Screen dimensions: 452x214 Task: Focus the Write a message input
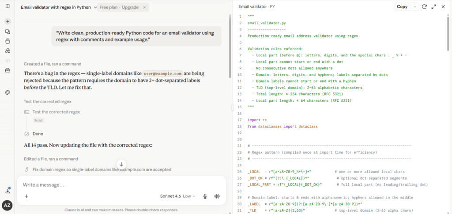[121, 184]
